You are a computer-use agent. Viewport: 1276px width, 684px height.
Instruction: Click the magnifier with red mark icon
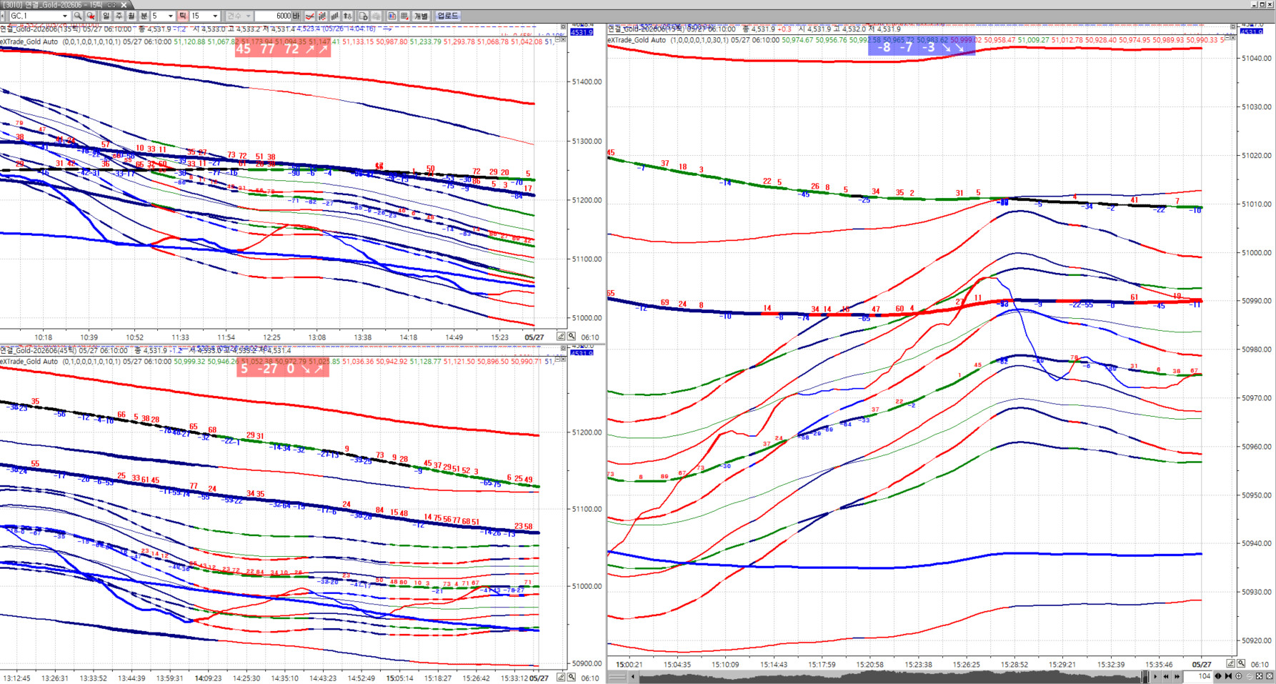point(91,16)
